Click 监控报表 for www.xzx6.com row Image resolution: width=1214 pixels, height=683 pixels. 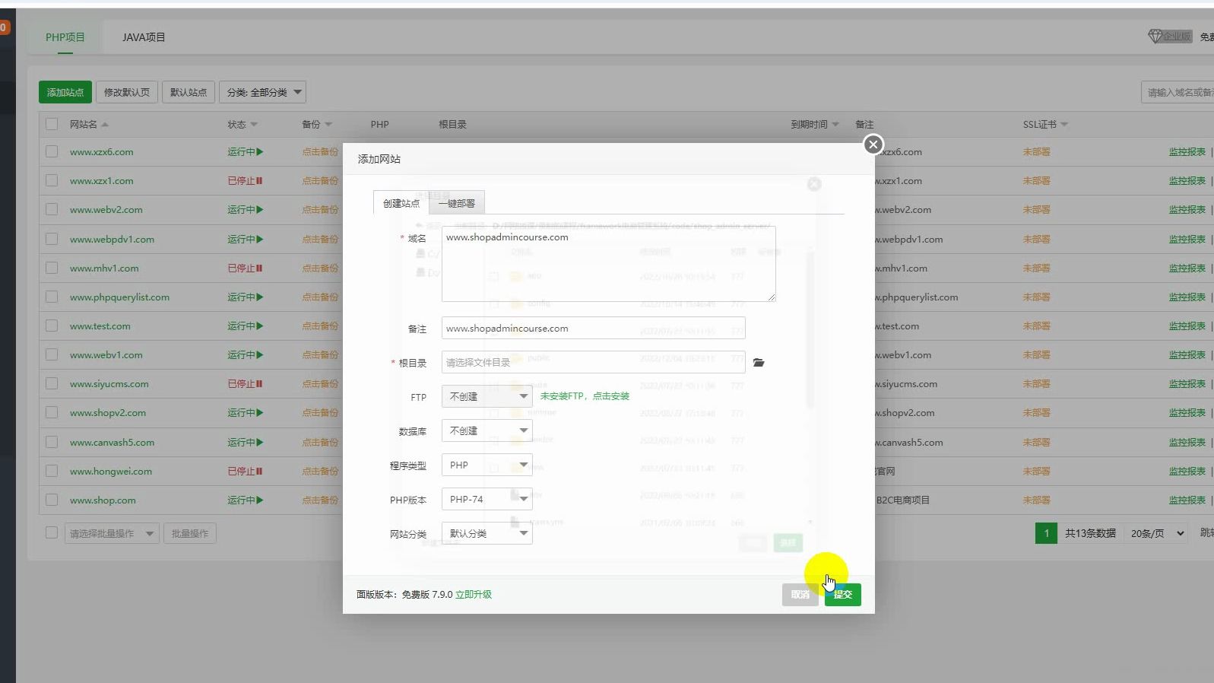[x=1187, y=152]
